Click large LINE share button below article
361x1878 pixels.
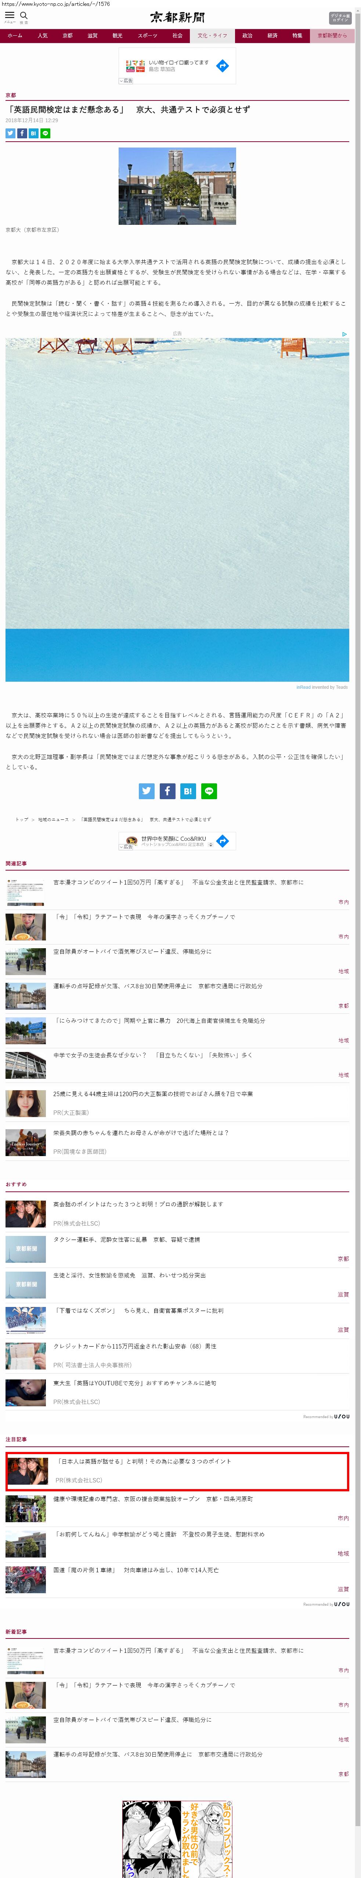(x=209, y=791)
